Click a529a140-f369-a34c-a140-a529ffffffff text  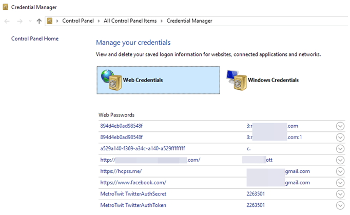click(143, 148)
